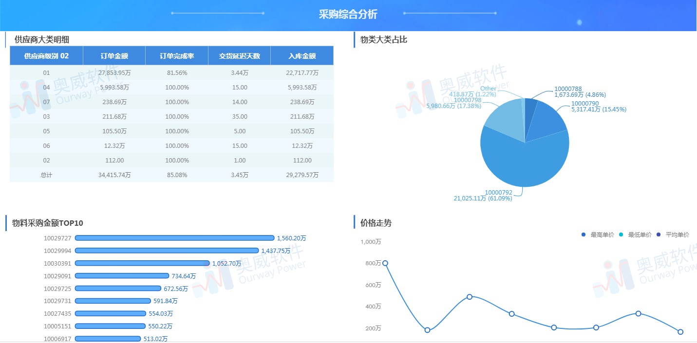
Task: Toggle the 最高单价 legend series
Action: click(598, 235)
